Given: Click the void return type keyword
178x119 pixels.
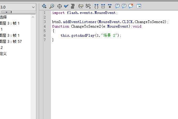Looking at the screenshot, I should pyautogui.click(x=137, y=26).
